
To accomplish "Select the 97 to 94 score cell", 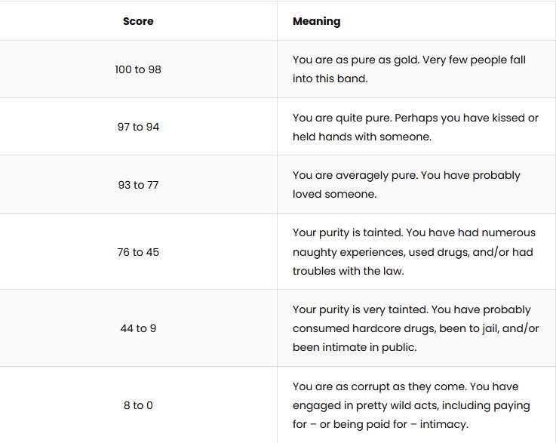I will click(138, 127).
